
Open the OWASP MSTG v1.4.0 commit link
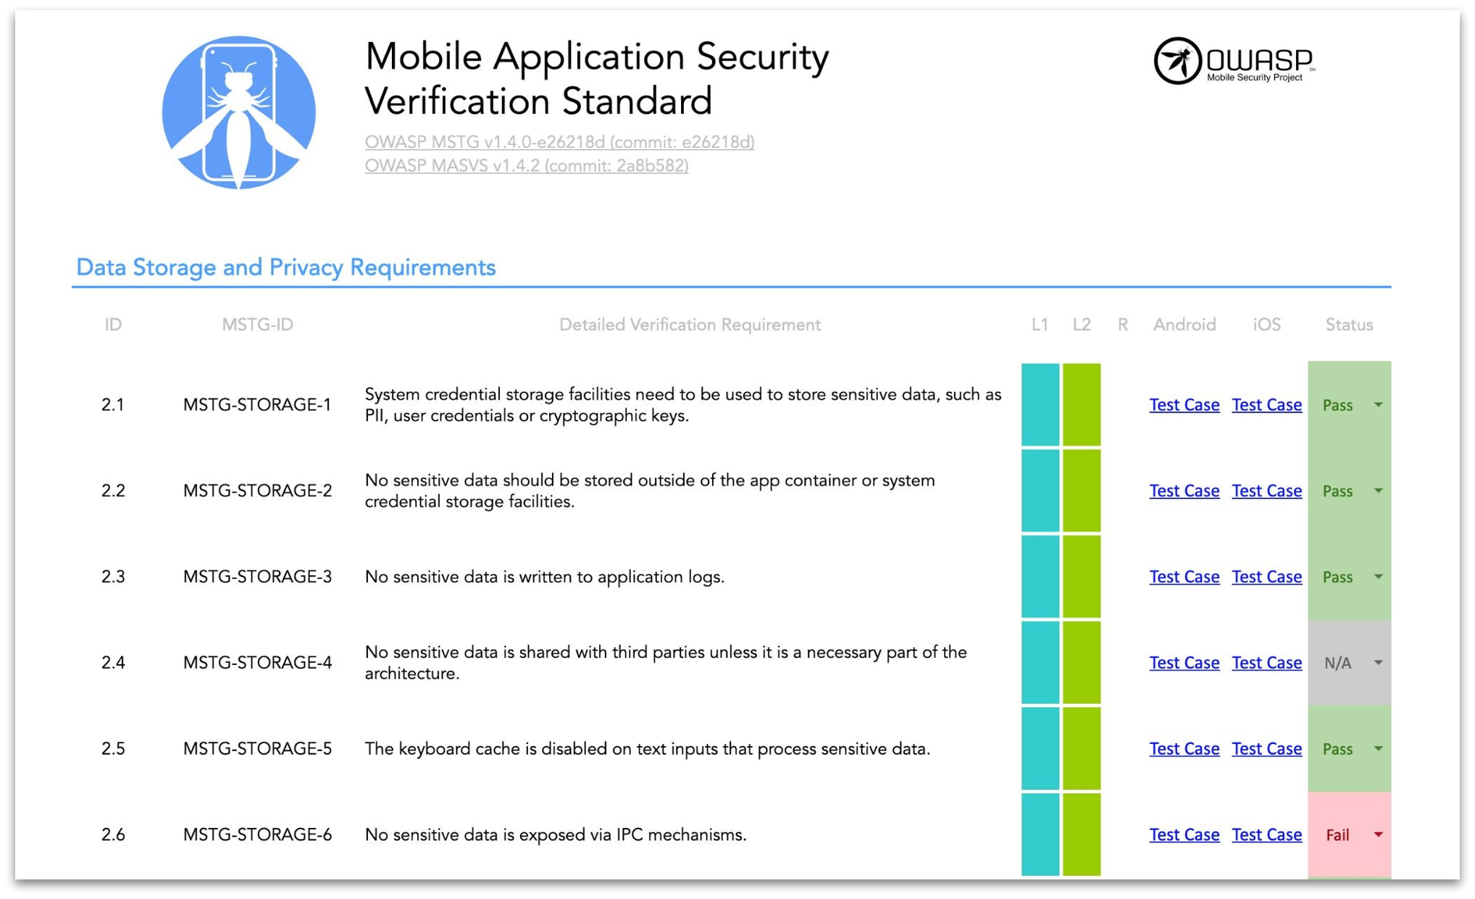point(559,142)
